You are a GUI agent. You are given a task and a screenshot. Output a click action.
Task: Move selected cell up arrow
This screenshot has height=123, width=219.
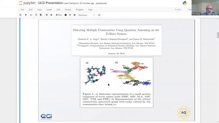tap(47, 15)
